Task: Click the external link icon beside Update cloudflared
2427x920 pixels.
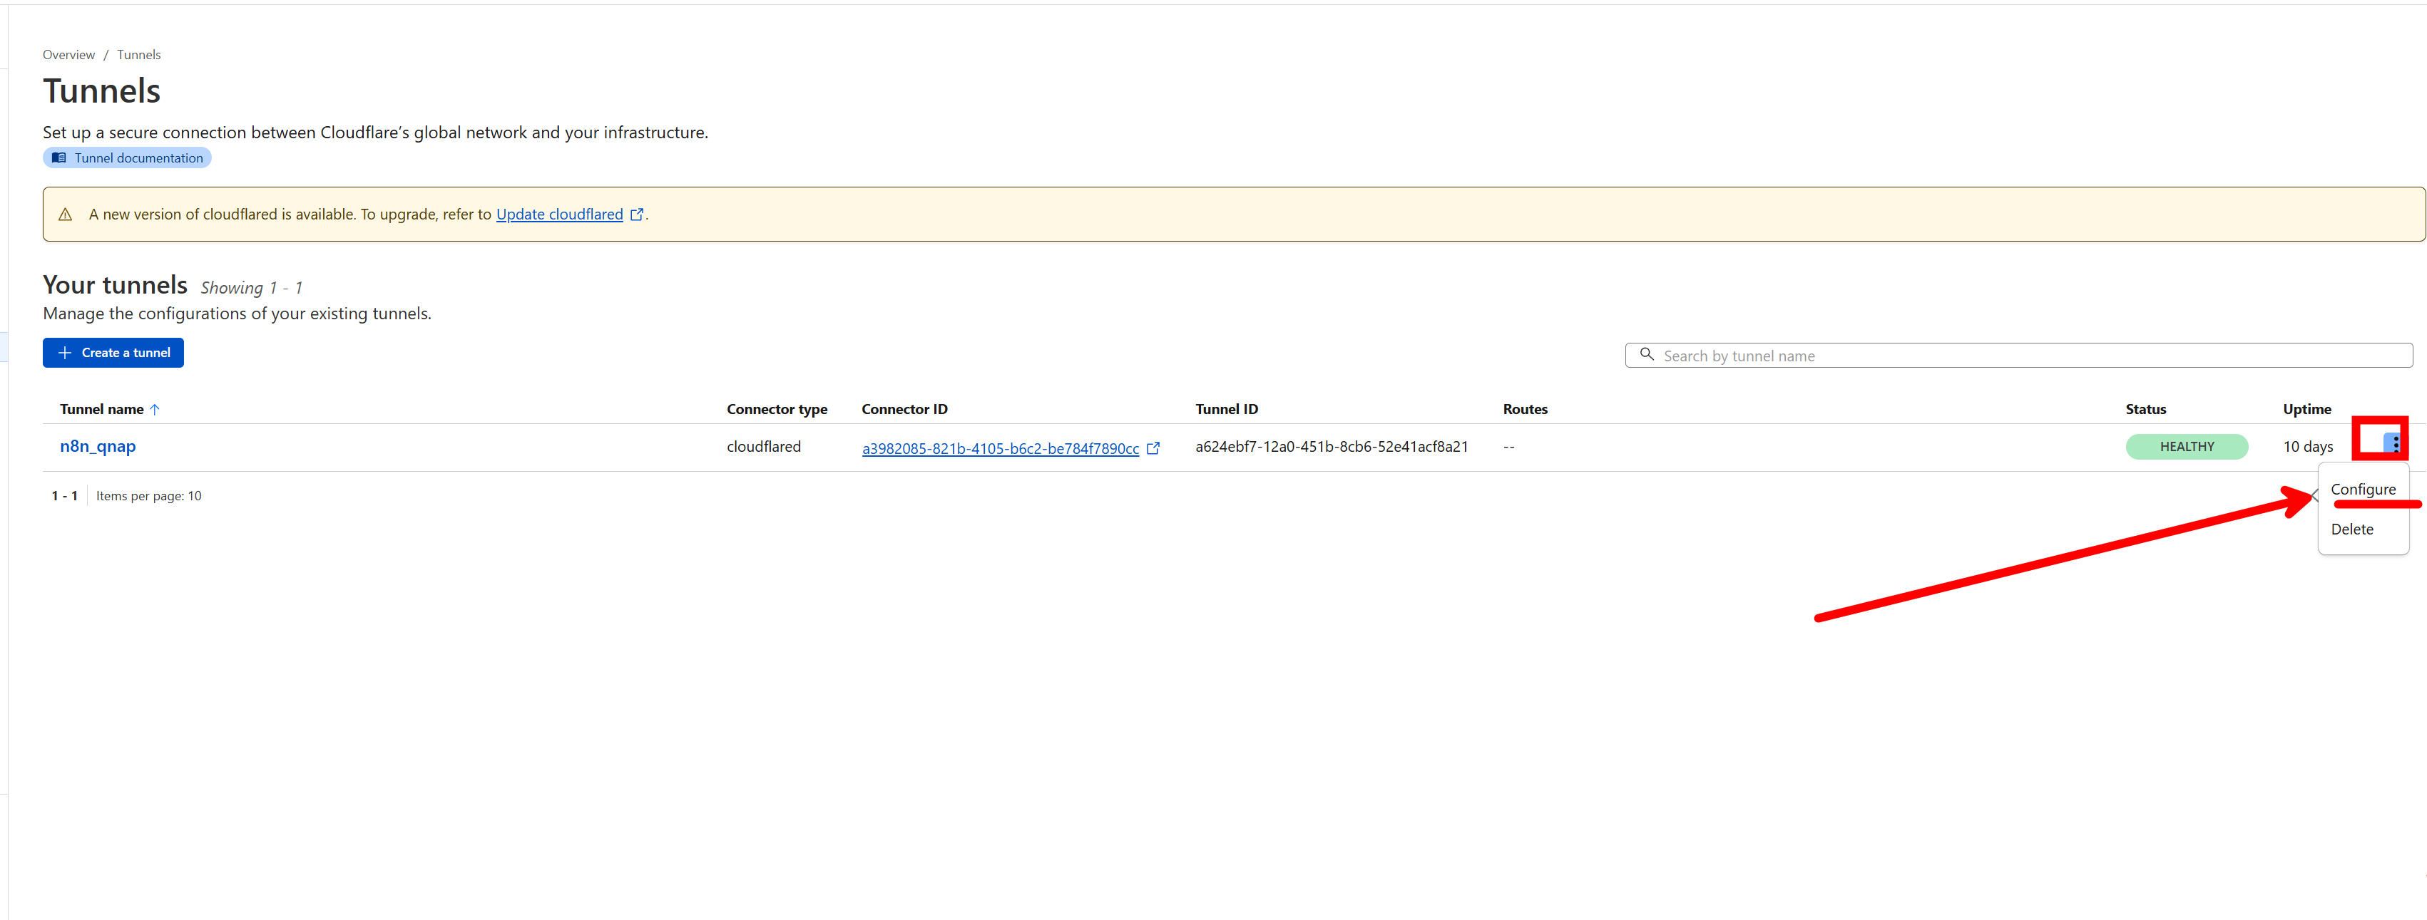Action: pyautogui.click(x=637, y=214)
